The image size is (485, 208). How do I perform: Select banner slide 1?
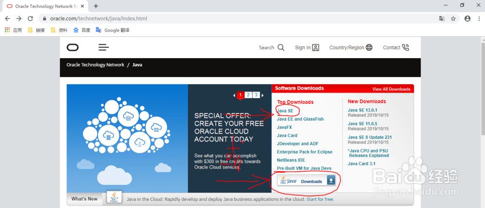241,95
